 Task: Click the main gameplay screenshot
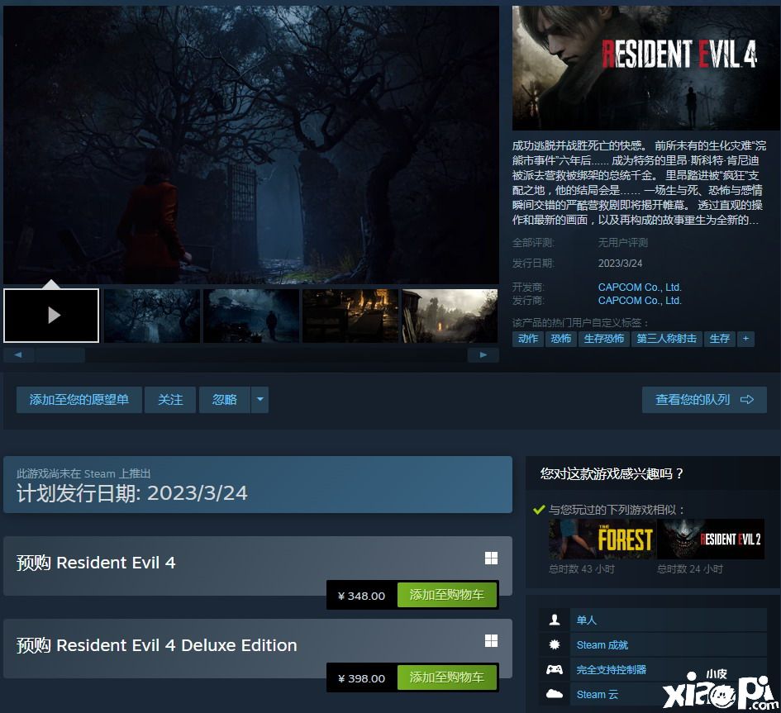tap(251, 145)
